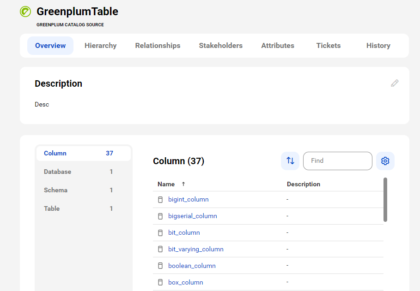Click the GreenplumTable title text
Viewport: 420px width, 291px height.
coord(78,12)
